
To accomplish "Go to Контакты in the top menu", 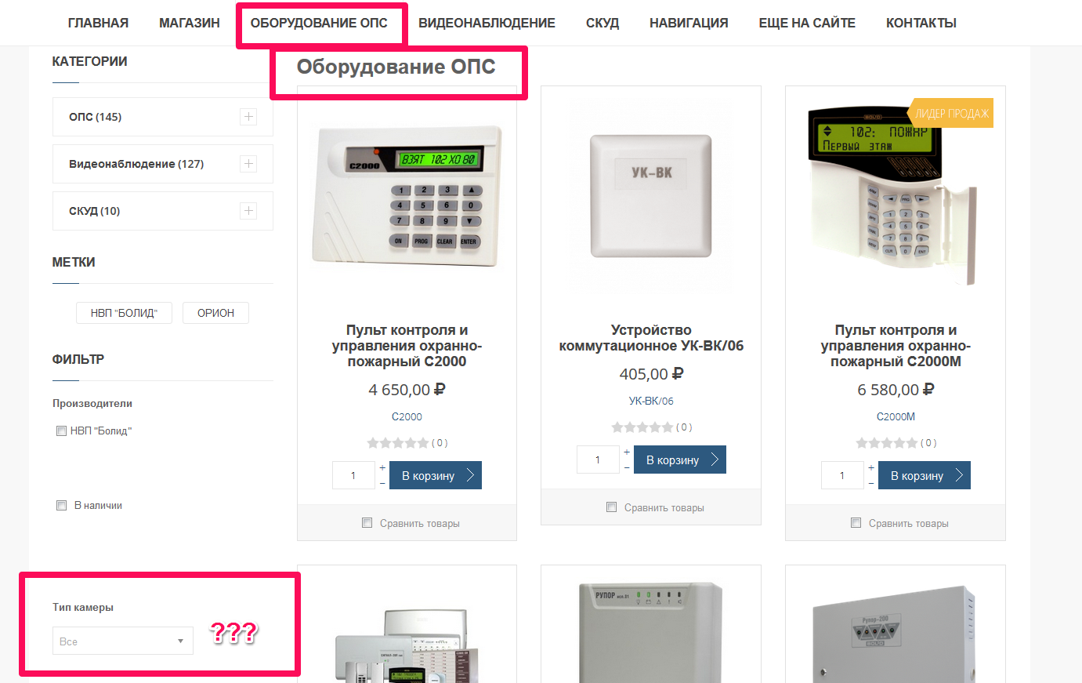I will click(x=921, y=23).
